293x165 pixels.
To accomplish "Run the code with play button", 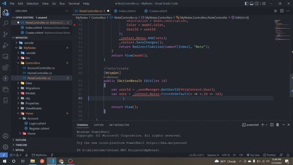I will click(276, 11).
